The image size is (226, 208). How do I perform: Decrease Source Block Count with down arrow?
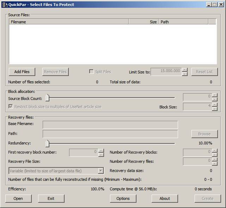pyautogui.click(x=215, y=99)
